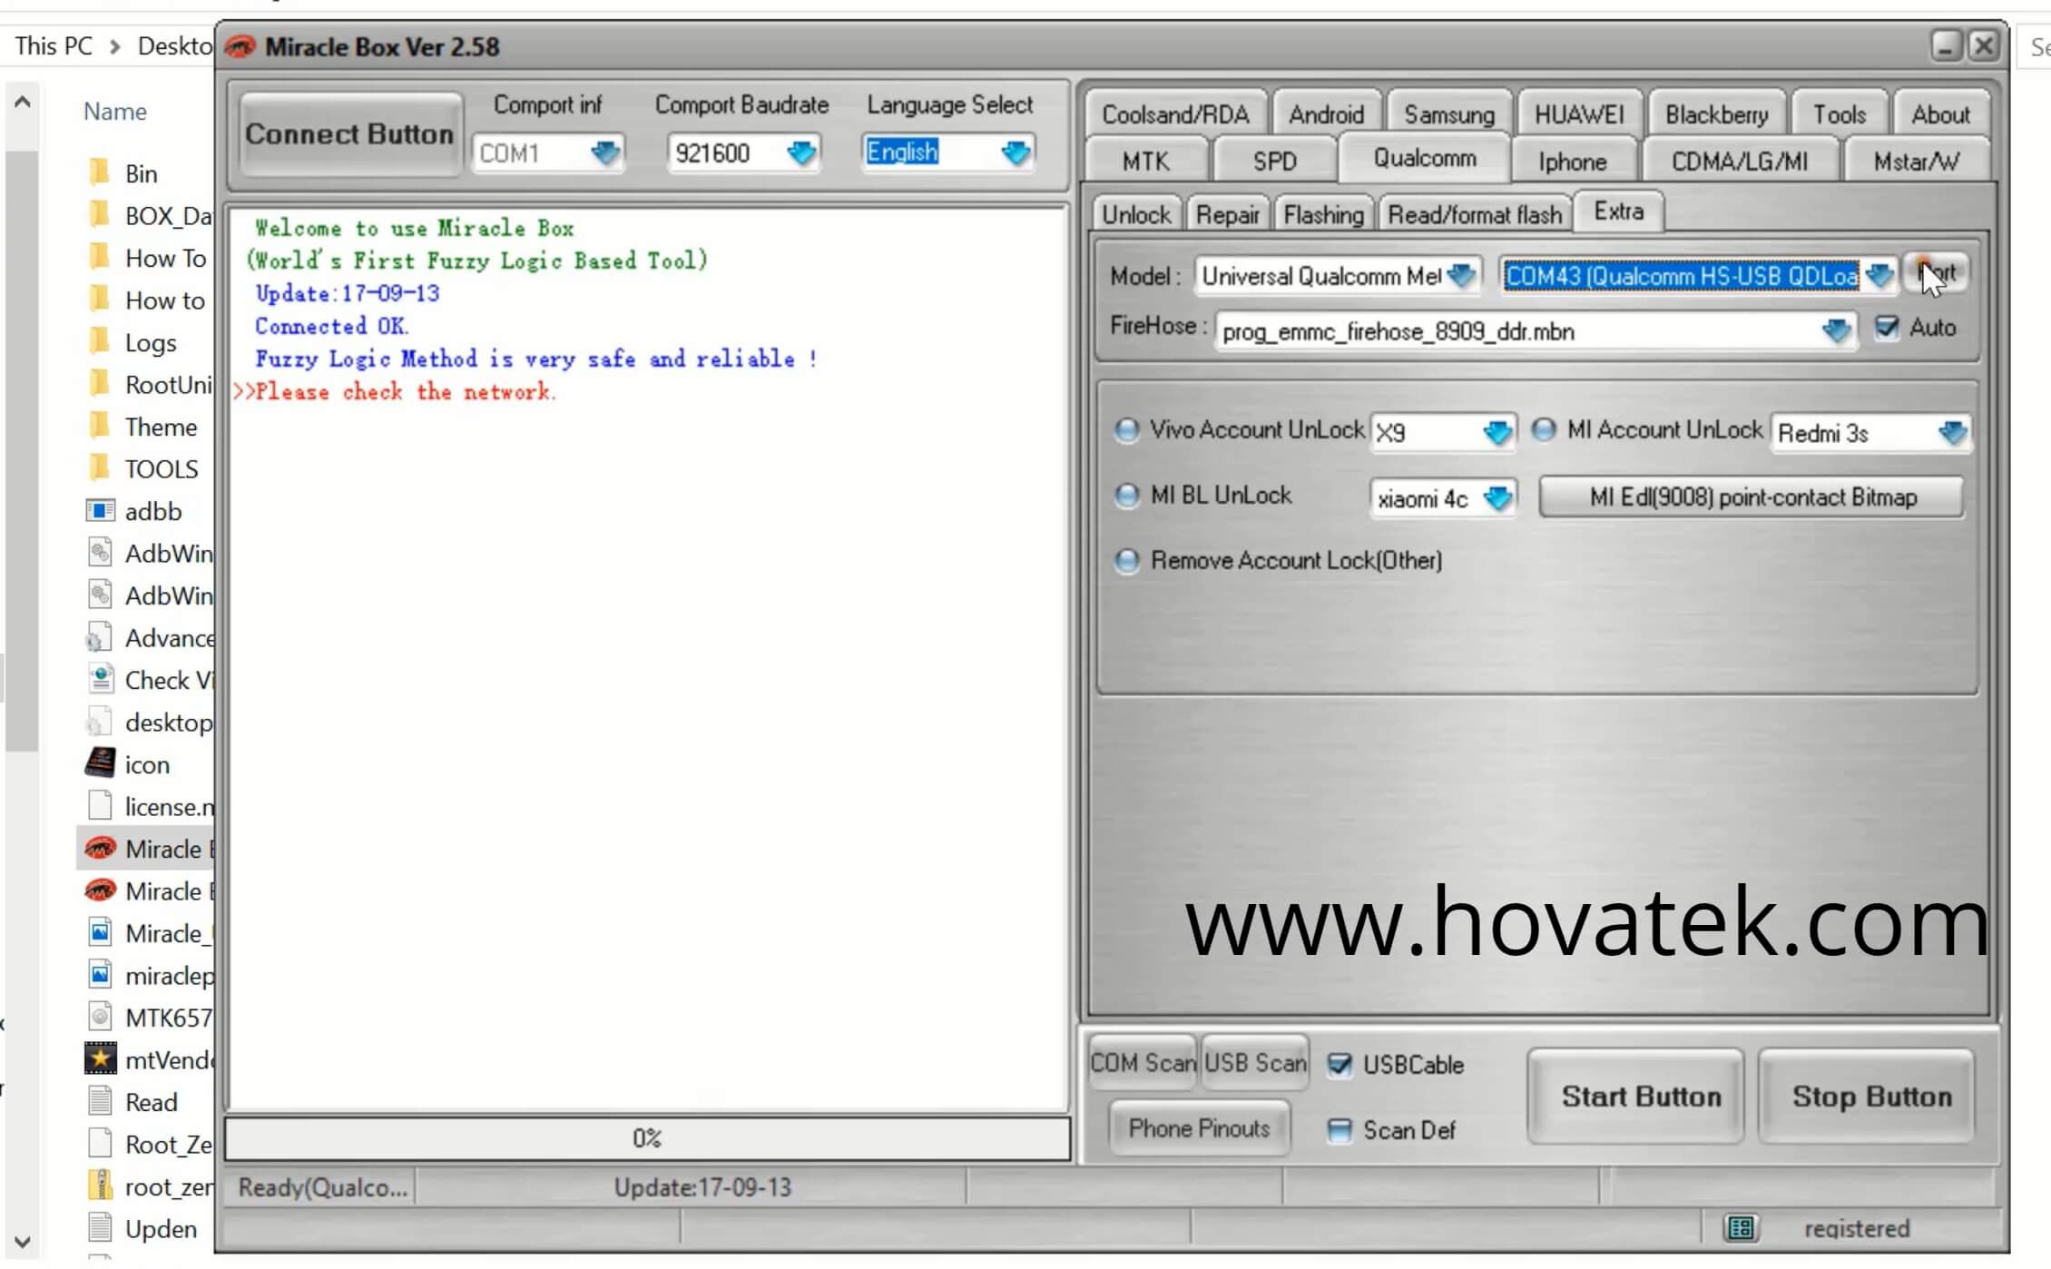2051x1269 pixels.
Task: Switch to the SPD tab
Action: (x=1274, y=162)
